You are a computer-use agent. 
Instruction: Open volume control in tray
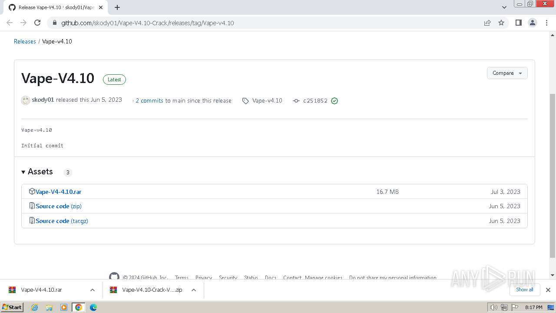pyautogui.click(x=494, y=307)
